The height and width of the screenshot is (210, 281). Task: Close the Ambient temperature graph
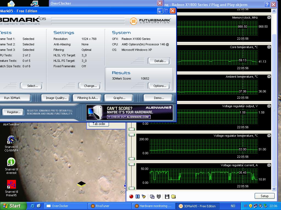coord(269,77)
